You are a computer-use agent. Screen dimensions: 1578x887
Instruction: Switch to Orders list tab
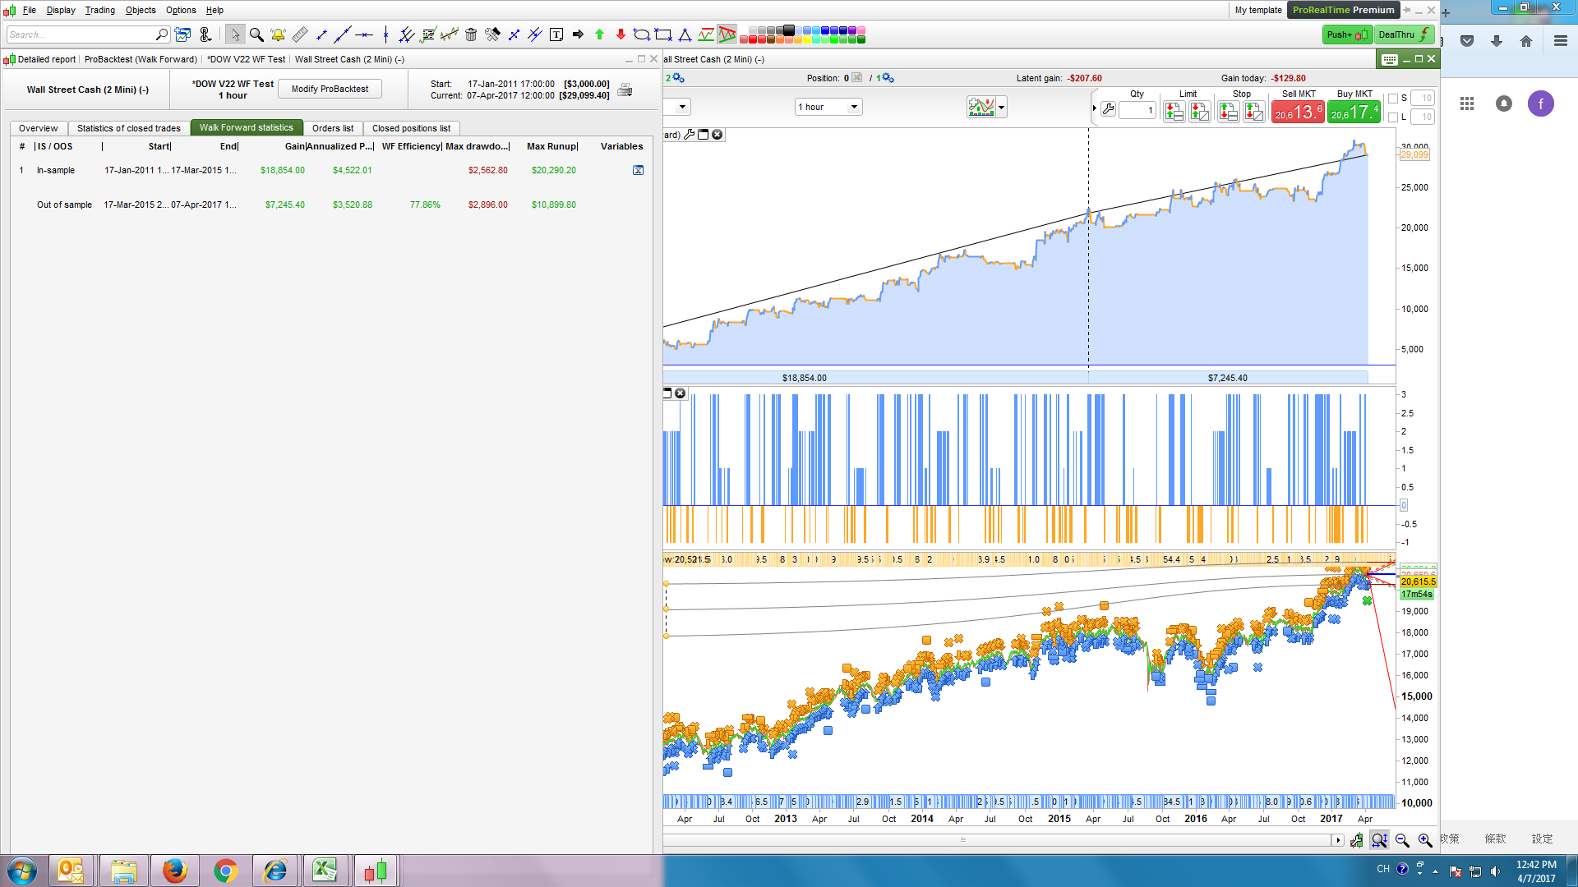pos(332,128)
